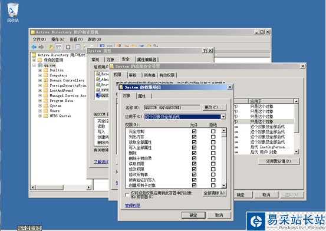Click the help question-mark button in System properties title
The image size is (326, 231).
click(x=205, y=51)
